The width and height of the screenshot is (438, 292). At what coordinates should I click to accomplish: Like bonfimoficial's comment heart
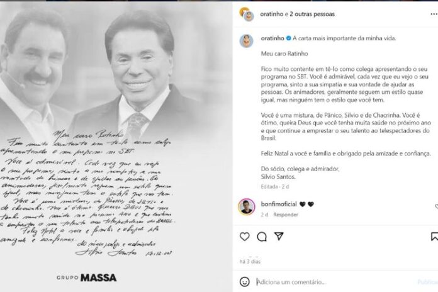[436, 206]
